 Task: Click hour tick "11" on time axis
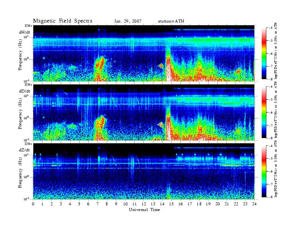click(135, 204)
